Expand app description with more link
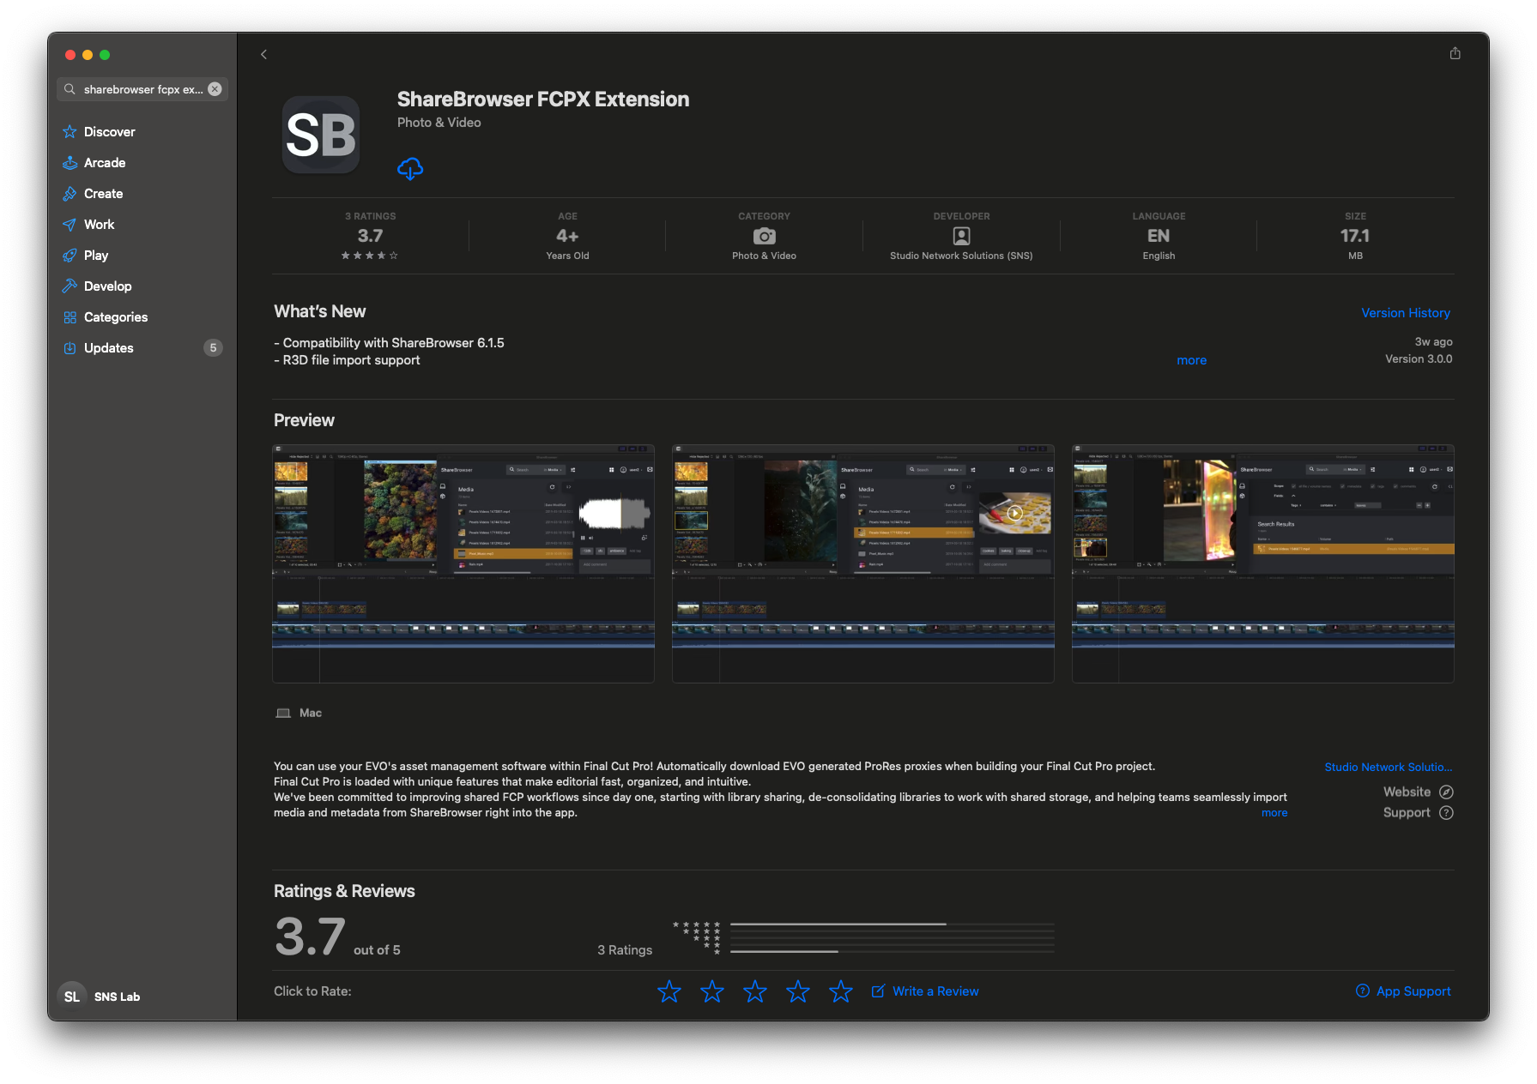The image size is (1537, 1084). [1274, 813]
